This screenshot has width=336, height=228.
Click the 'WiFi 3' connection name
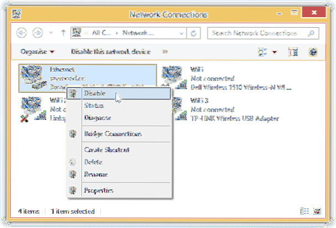[199, 100]
